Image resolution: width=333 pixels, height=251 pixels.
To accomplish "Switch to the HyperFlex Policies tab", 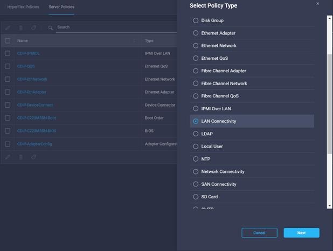I will (23, 7).
